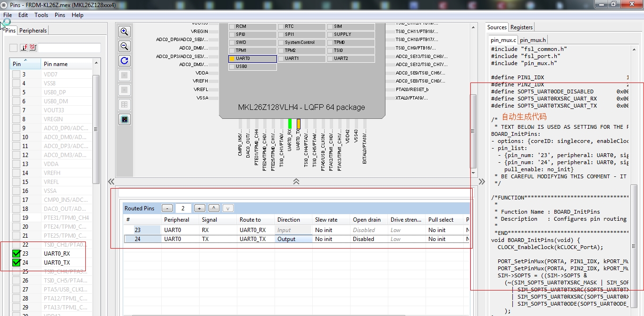Toggle the clock pins filter icon
Image resolution: width=644 pixels, height=316 pixels.
pos(33,48)
